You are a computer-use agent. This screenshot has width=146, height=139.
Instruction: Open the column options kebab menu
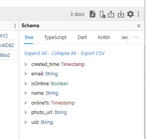pyautogui.click(x=15, y=26)
